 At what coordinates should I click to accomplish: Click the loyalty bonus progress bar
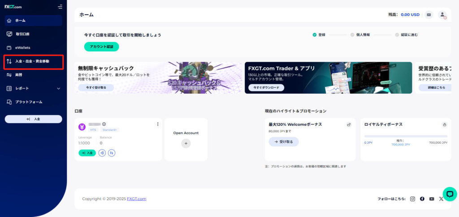(406, 136)
